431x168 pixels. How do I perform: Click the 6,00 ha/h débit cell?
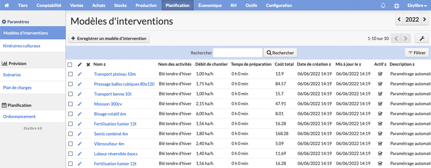pos(205,114)
